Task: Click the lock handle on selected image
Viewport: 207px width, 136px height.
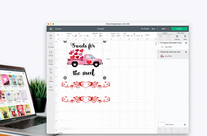Action: (65, 78)
